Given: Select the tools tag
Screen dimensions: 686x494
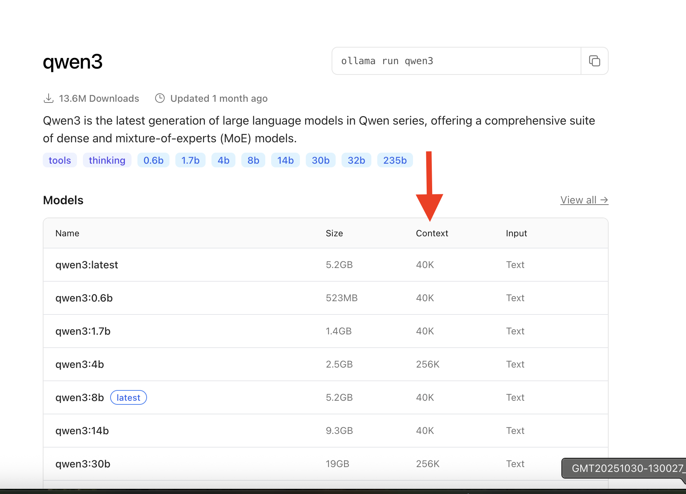Looking at the screenshot, I should (x=60, y=160).
